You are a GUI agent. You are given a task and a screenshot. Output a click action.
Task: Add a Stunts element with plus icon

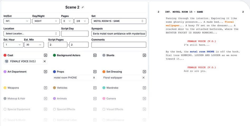click(144, 55)
